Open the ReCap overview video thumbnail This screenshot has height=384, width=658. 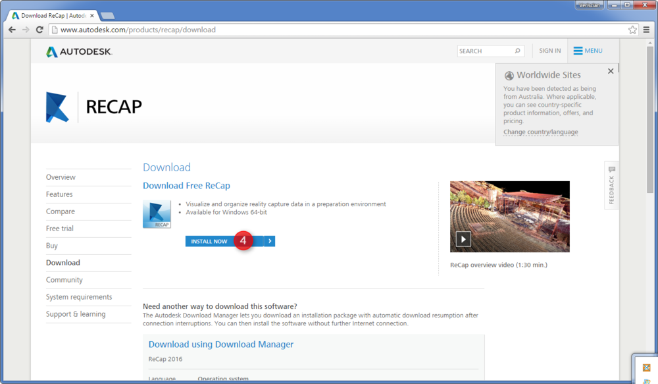point(510,217)
